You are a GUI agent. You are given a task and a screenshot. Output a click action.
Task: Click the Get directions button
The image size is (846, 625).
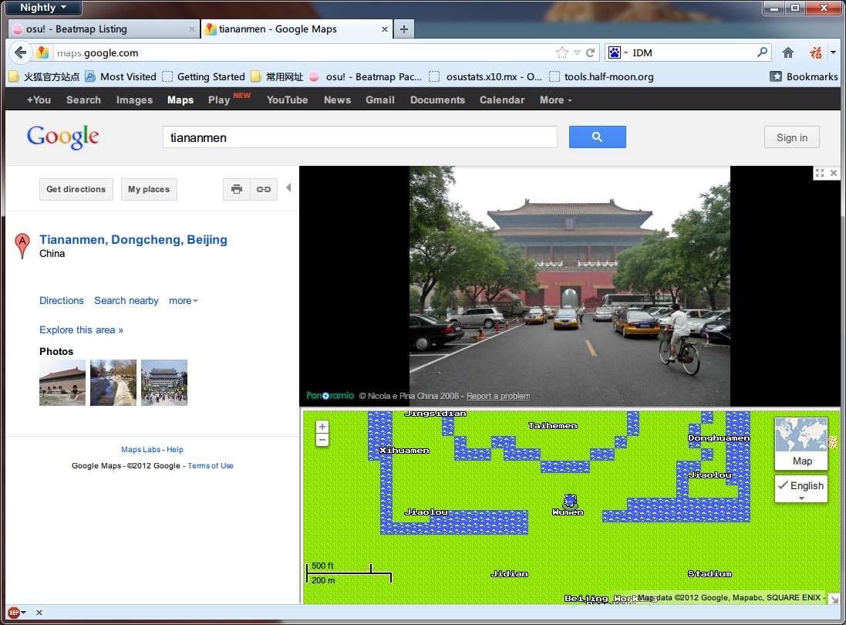pos(76,190)
